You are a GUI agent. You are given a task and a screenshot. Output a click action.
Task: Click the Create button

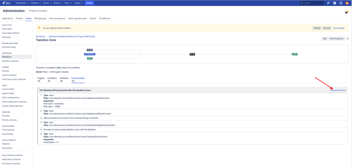pos(89,3)
